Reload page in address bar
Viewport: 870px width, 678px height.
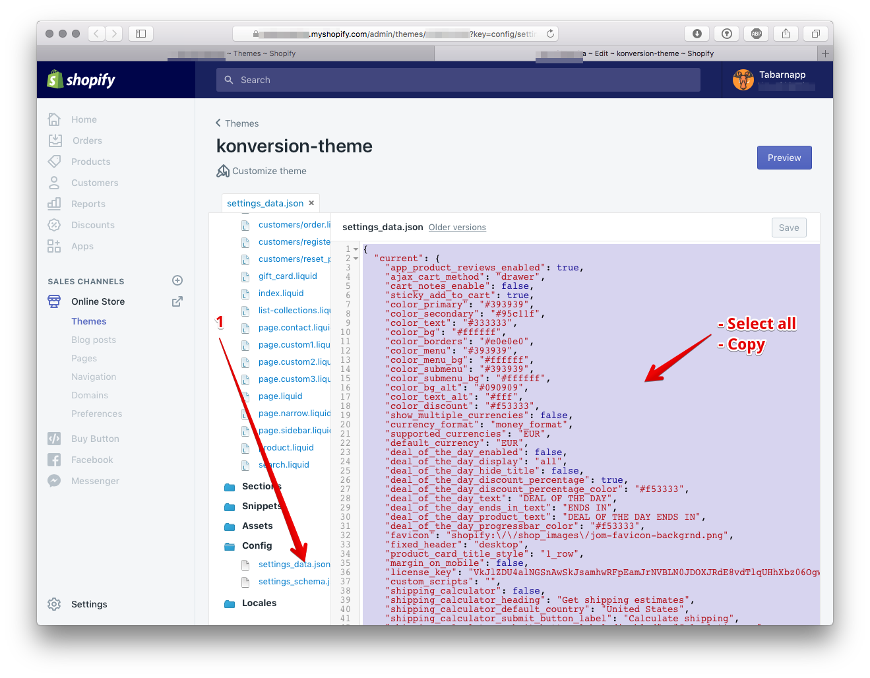pyautogui.click(x=550, y=33)
